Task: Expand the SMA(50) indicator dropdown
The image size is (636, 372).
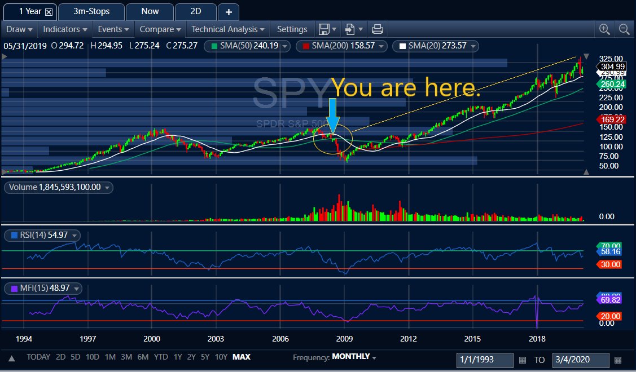Action: 285,46
